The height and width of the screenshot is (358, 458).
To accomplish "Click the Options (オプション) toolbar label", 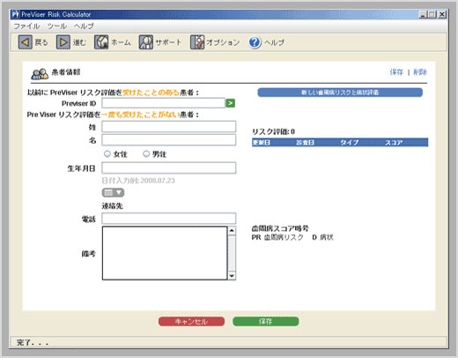I will 223,42.
